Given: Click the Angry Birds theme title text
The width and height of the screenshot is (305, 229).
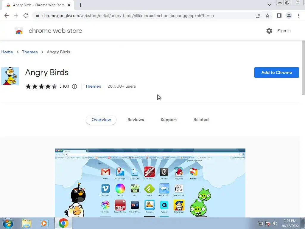Looking at the screenshot, I should [47, 72].
